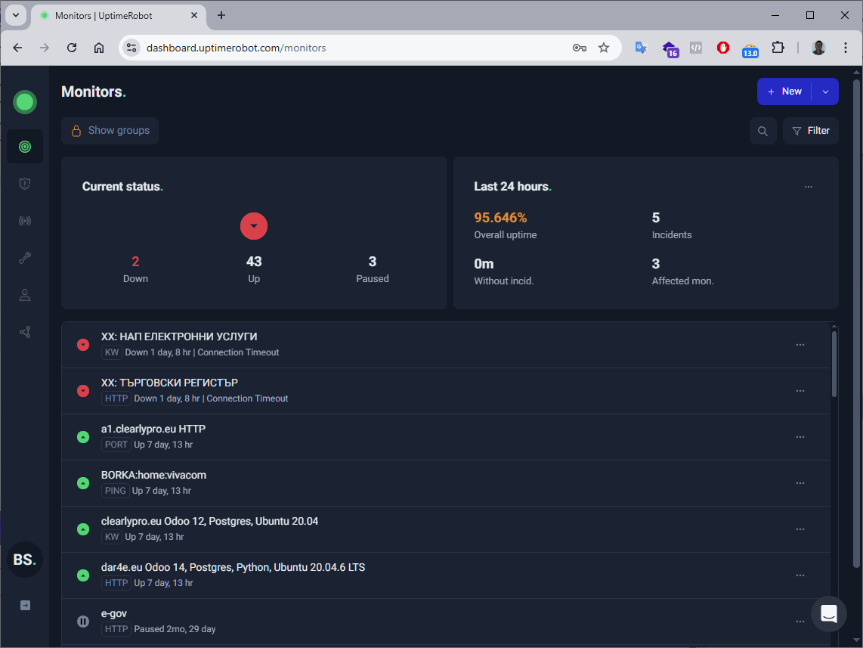This screenshot has height=648, width=863.
Task: Open options for the BORKA:home:vivacom monitor
Action: click(800, 482)
